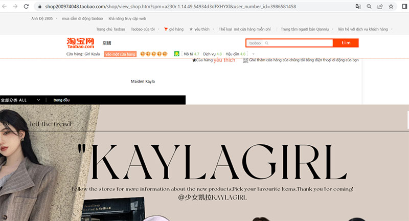
Task: Open the Thể loại link
Action: point(225,29)
